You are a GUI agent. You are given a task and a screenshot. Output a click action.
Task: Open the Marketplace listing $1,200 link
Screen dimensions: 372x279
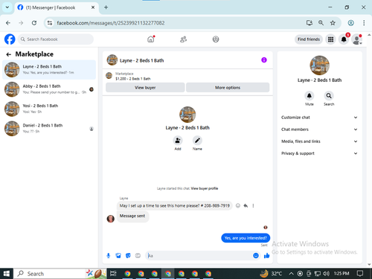(x=133, y=79)
